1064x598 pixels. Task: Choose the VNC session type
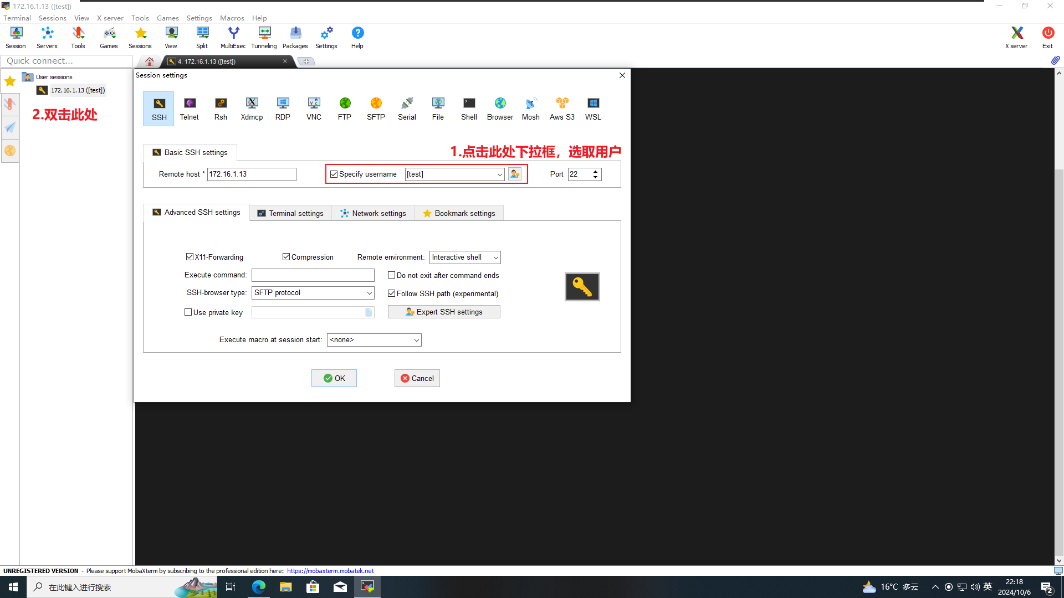[314, 109]
